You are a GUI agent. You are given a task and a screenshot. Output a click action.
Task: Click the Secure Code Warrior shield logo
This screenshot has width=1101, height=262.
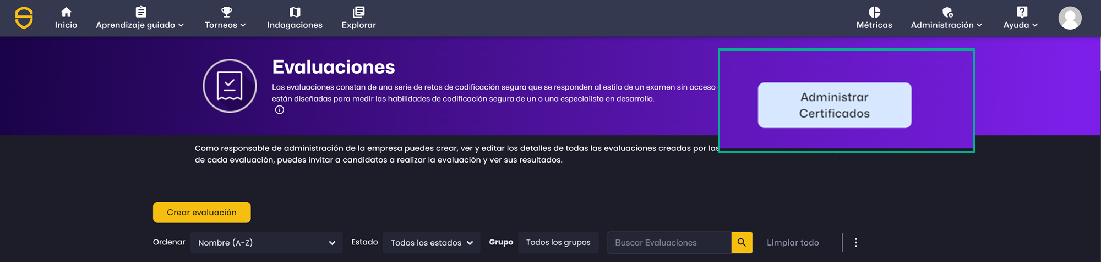pyautogui.click(x=24, y=18)
